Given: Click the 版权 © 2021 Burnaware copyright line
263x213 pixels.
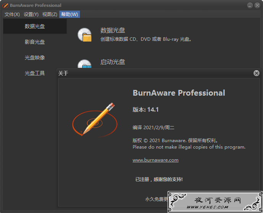Looking at the screenshot, I should coord(175,141).
